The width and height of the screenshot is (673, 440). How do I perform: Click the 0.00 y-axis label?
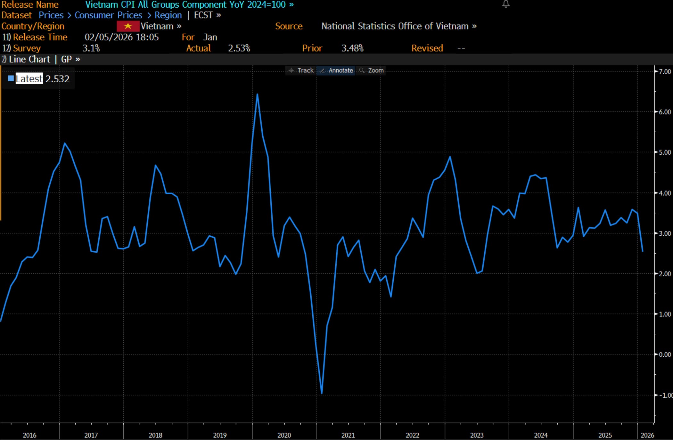(665, 354)
